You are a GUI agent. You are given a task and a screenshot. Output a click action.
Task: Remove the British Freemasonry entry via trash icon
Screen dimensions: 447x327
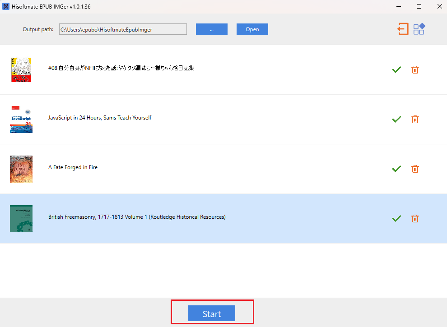415,218
